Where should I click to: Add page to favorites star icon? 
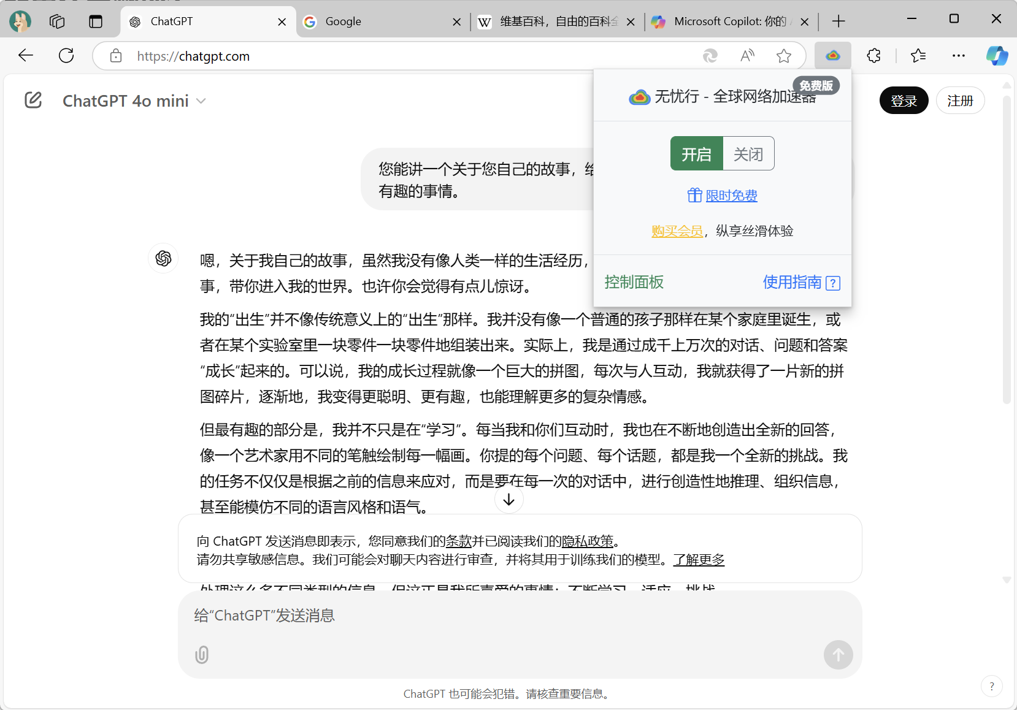783,56
